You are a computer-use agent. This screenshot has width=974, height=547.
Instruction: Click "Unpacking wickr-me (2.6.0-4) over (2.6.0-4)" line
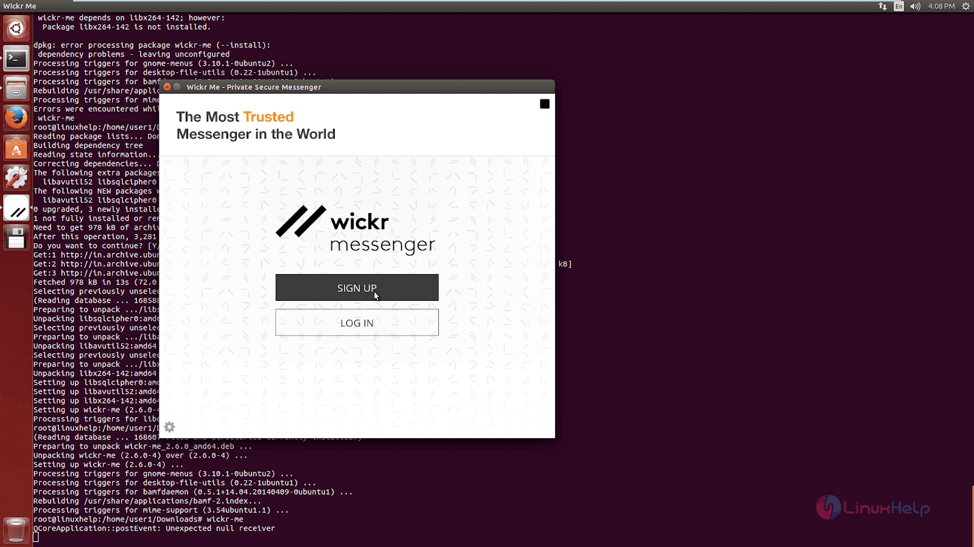click(141, 455)
